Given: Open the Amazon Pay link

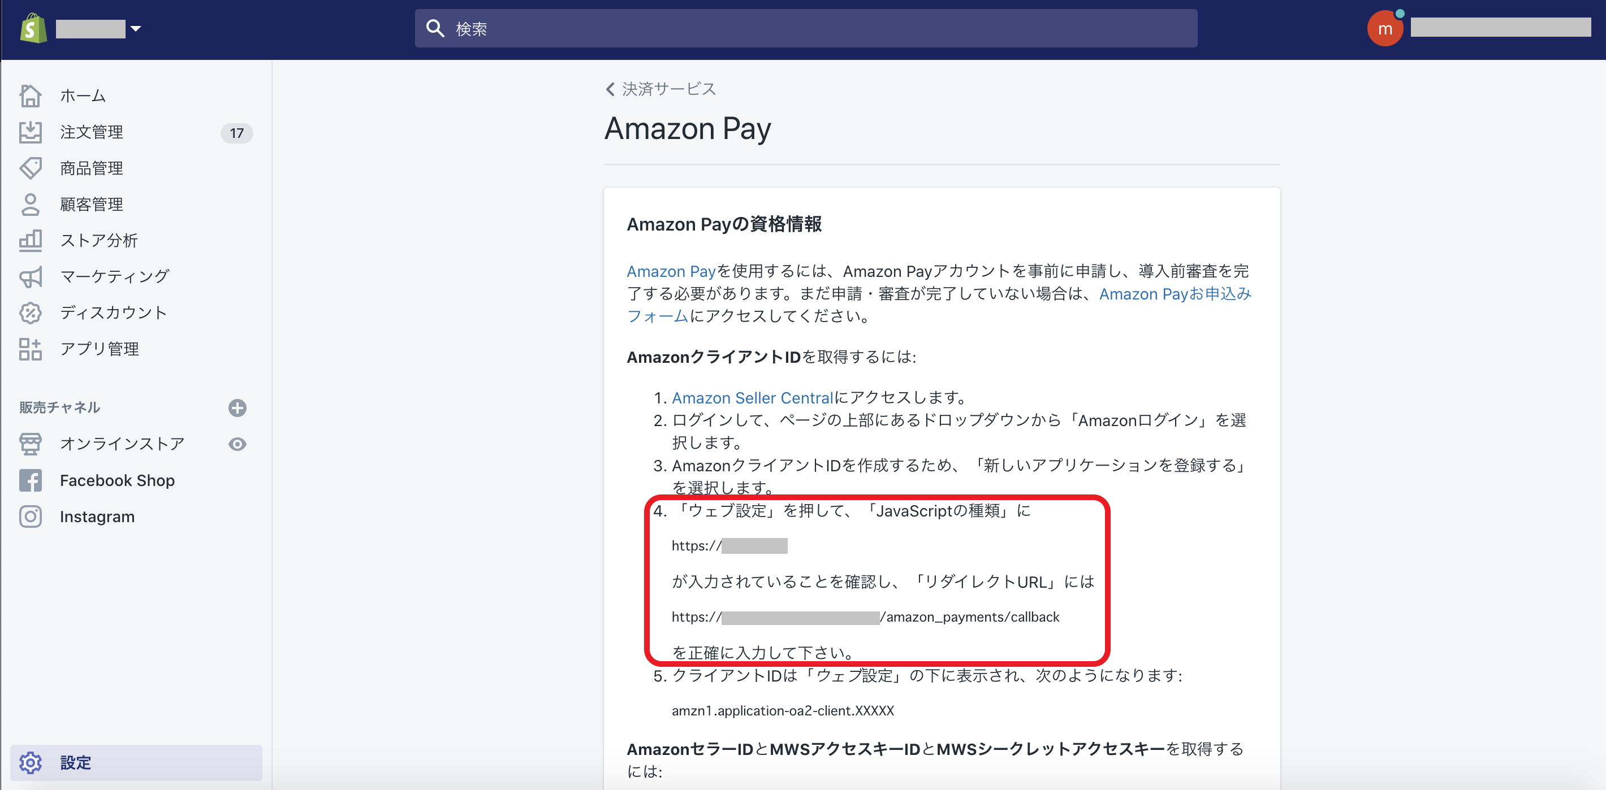Looking at the screenshot, I should 671,272.
